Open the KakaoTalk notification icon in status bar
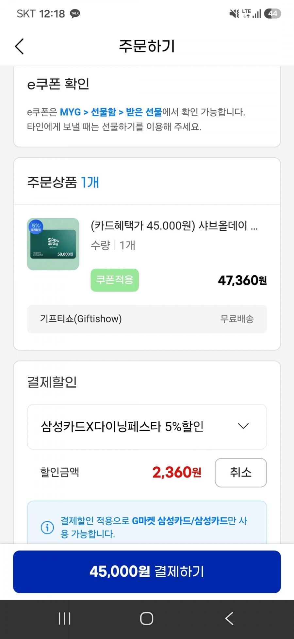 tap(75, 14)
